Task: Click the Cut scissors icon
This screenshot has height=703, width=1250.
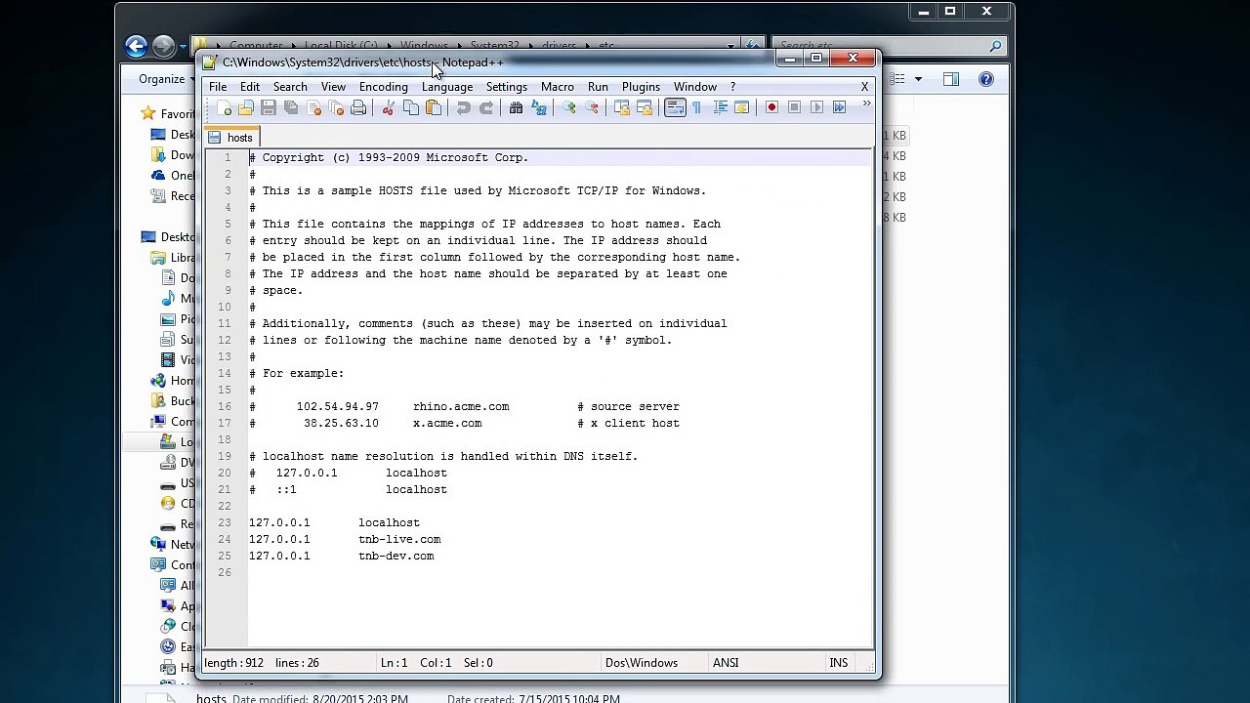Action: (388, 107)
